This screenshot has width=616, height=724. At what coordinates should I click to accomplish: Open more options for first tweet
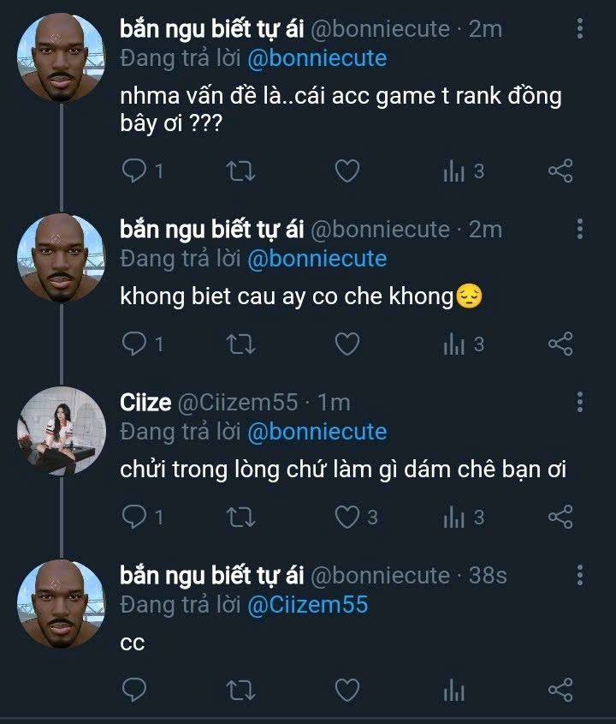coord(579,28)
